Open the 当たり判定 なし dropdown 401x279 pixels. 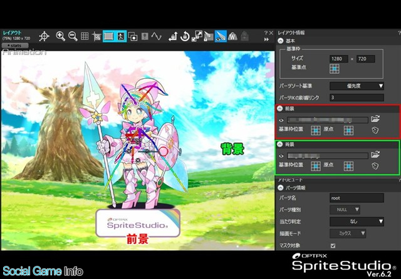357,221
